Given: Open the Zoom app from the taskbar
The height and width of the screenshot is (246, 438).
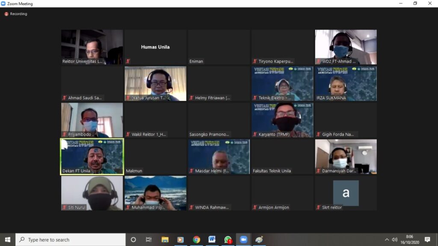Looking at the screenshot, I should pos(244,240).
